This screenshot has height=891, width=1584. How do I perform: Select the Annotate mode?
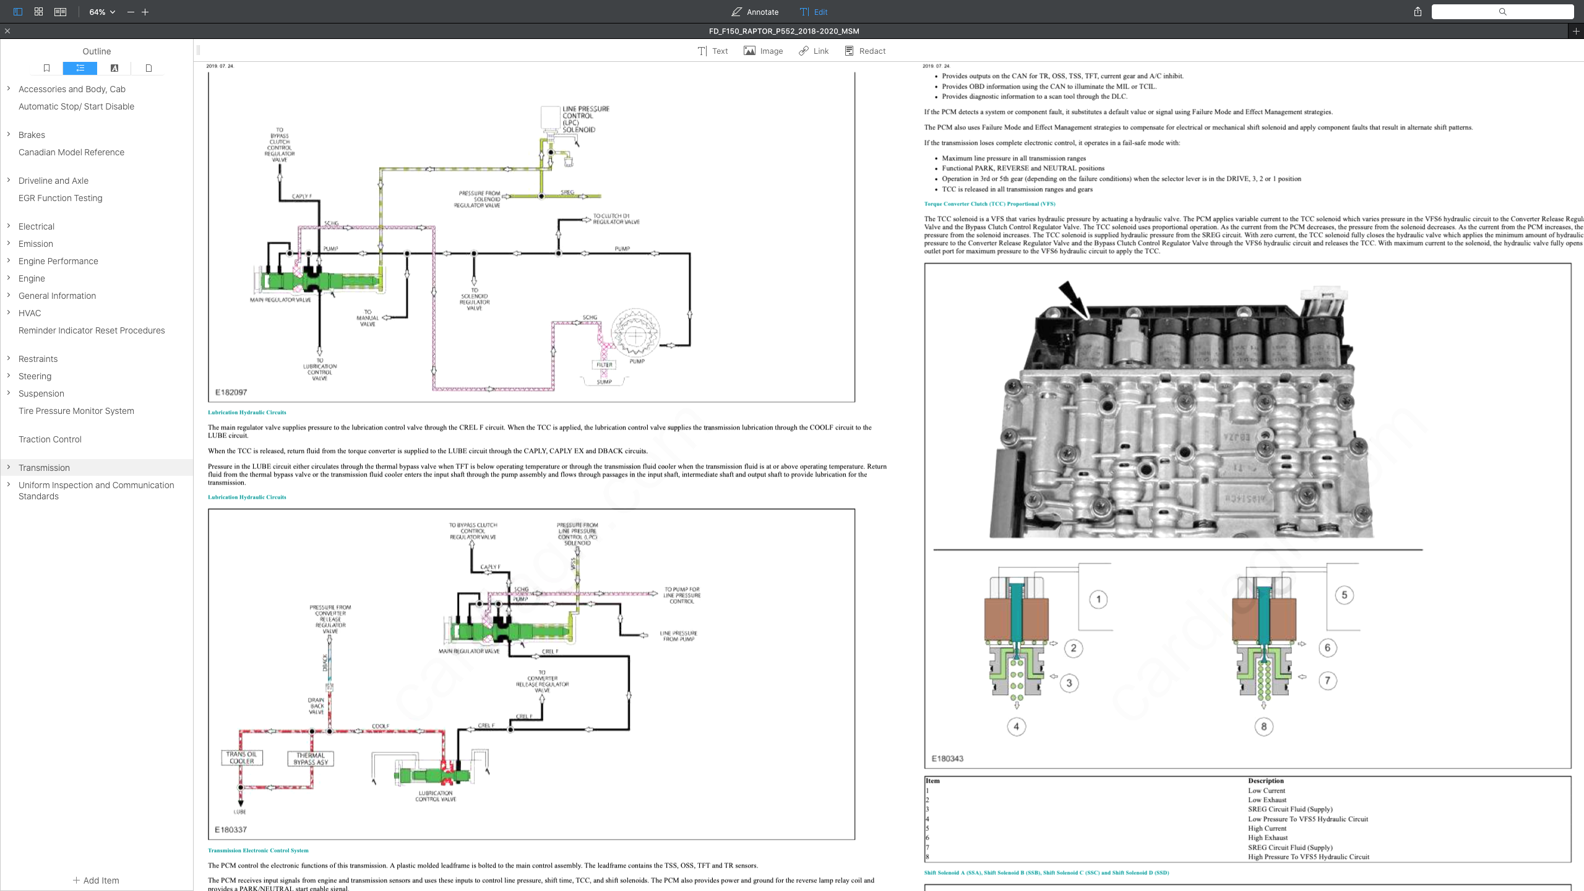(x=755, y=12)
